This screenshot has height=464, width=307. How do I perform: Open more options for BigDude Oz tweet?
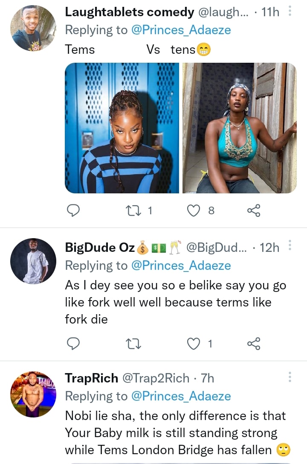290,246
